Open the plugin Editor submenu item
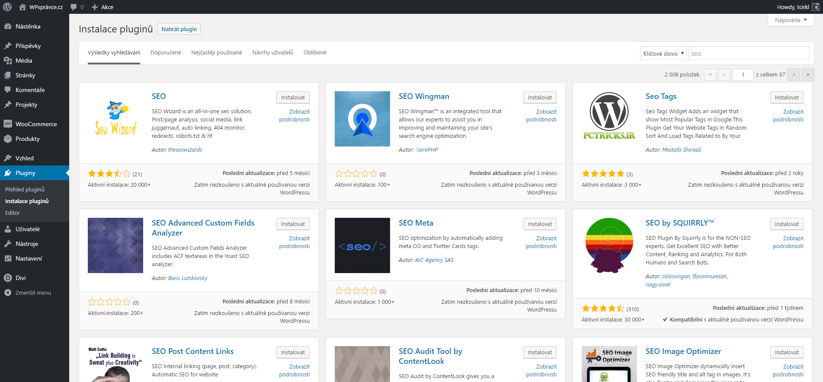This screenshot has height=382, width=823. point(13,213)
